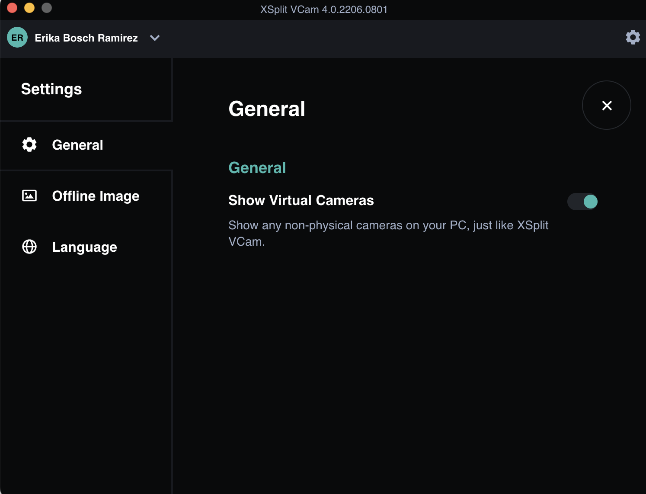Screen dimensions: 646x494
Task: Click the ER profile avatar
Action: coord(17,38)
